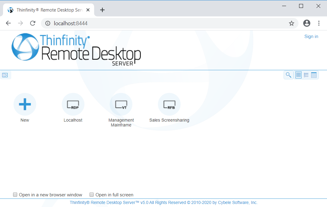Reload the page with the refresh icon
Image resolution: width=327 pixels, height=207 pixels.
tap(33, 23)
